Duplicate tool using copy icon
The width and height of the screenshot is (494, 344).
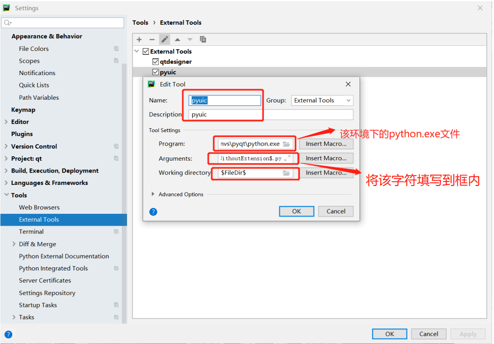[203, 39]
